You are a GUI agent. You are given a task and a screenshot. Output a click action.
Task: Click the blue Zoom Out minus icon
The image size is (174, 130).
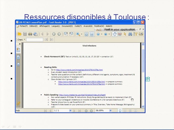98,34
